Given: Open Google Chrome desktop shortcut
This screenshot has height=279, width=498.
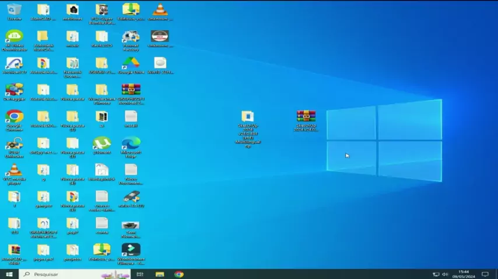Looking at the screenshot, I should click(x=14, y=117).
